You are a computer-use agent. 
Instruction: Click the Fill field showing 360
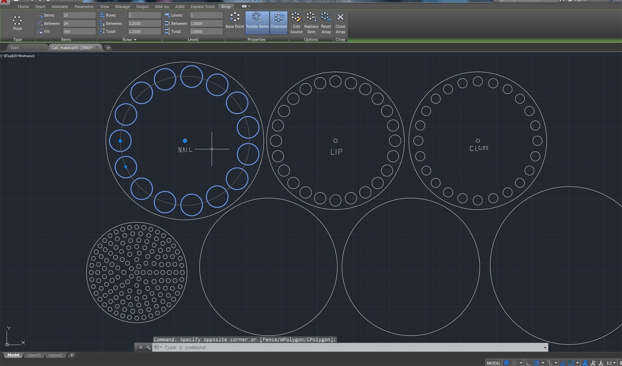click(79, 31)
